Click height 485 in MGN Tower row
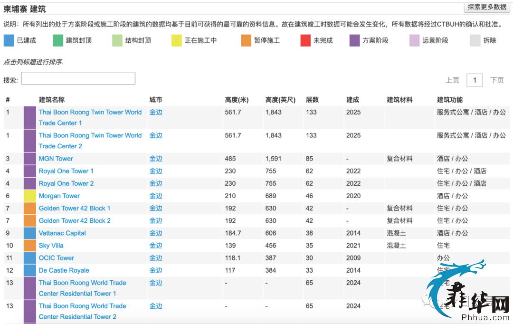513x324 pixels. click(x=230, y=159)
